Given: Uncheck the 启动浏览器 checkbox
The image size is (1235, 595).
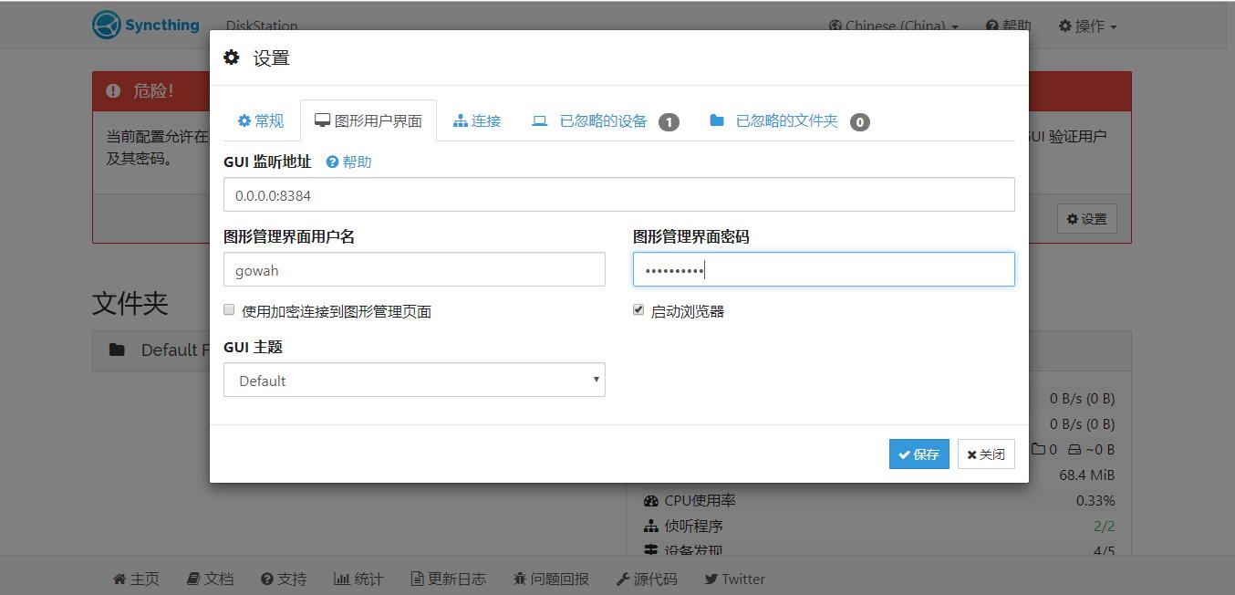Looking at the screenshot, I should pos(638,310).
